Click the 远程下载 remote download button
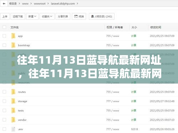This screenshot has width=178, height=133. pyautogui.click(x=18, y=16)
